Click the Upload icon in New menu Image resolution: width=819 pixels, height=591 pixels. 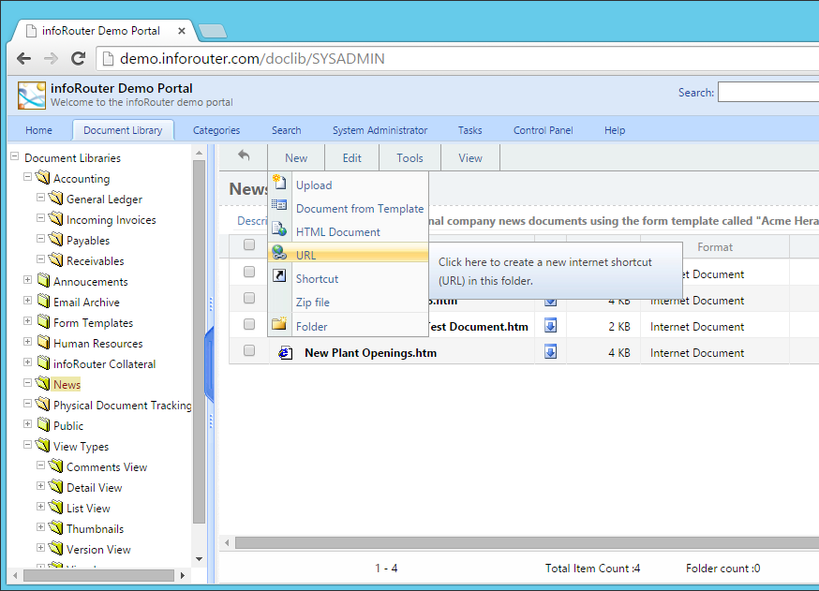pos(279,183)
